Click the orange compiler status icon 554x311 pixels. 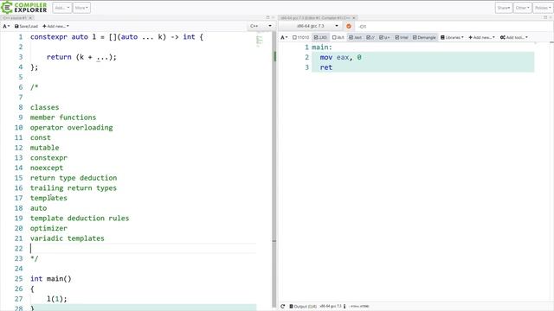[349, 26]
